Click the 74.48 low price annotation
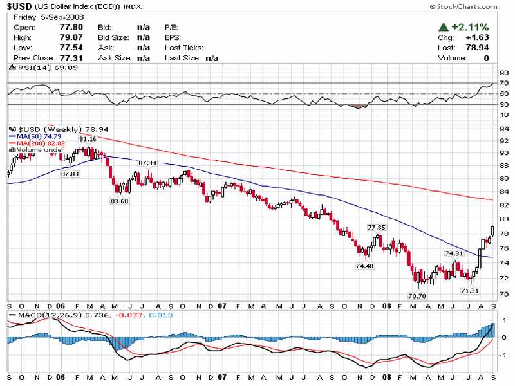The width and height of the screenshot is (515, 386). (x=364, y=266)
